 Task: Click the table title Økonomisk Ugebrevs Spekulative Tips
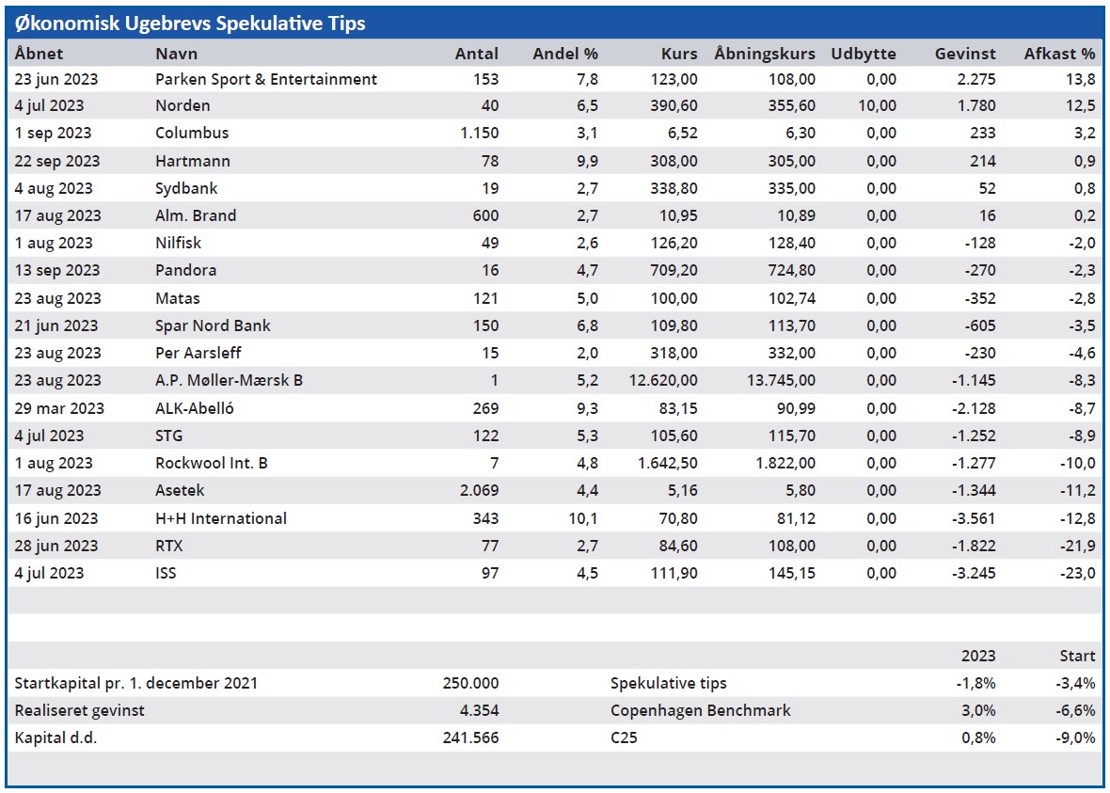coord(191,23)
